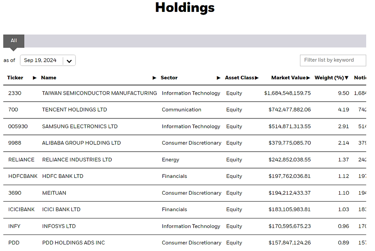Screen dimensions: 375x251
Task: Select INFOSYS LTD name
Action: 59,226
